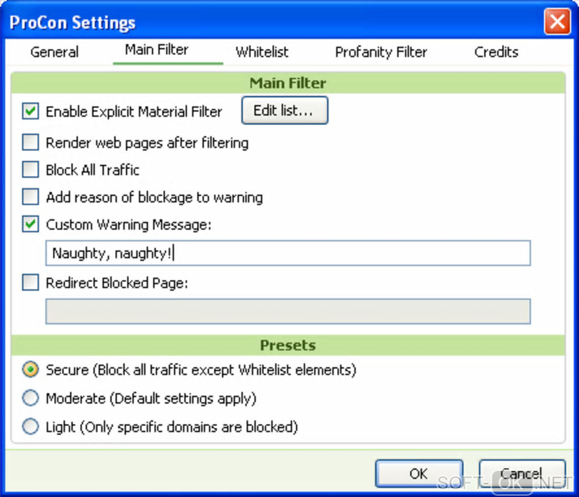The height and width of the screenshot is (497, 579).
Task: Enable Add reason of blockage to warning
Action: (x=30, y=197)
